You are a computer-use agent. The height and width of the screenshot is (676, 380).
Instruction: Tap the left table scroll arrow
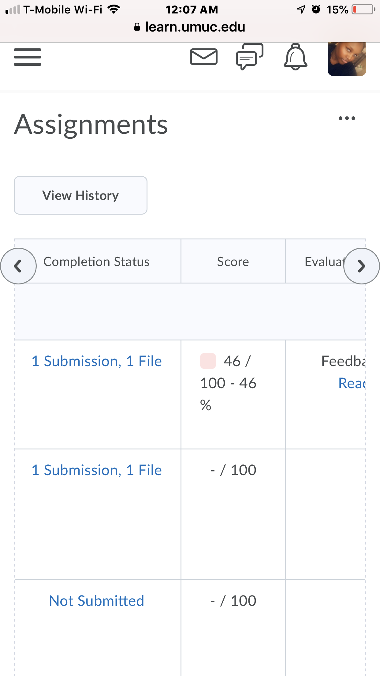tap(18, 266)
